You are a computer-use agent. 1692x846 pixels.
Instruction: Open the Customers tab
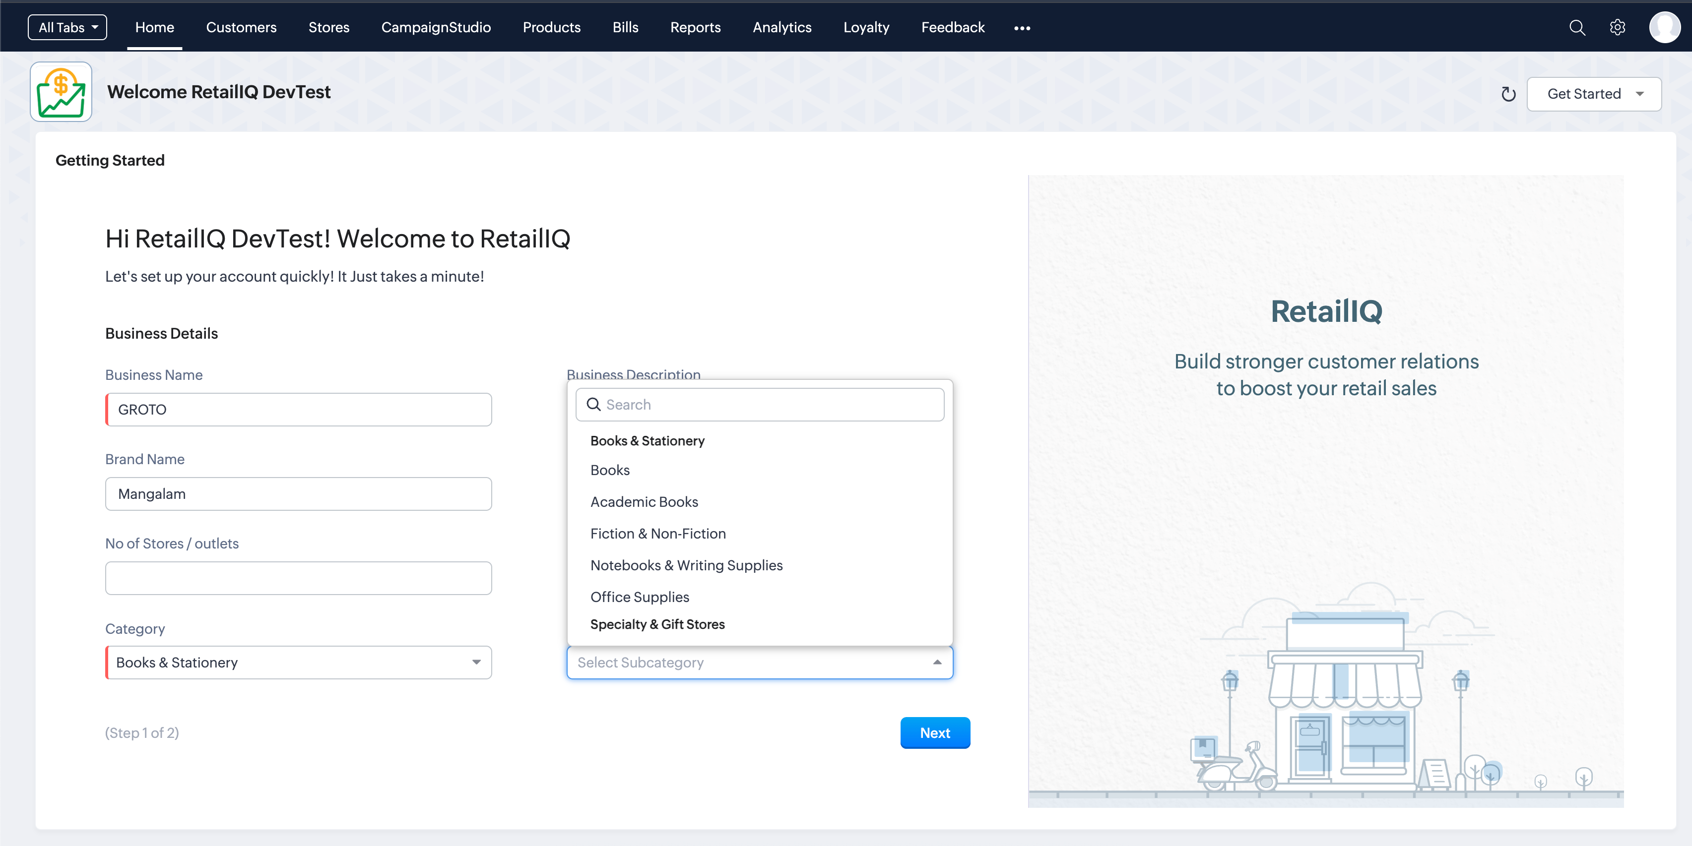tap(241, 28)
